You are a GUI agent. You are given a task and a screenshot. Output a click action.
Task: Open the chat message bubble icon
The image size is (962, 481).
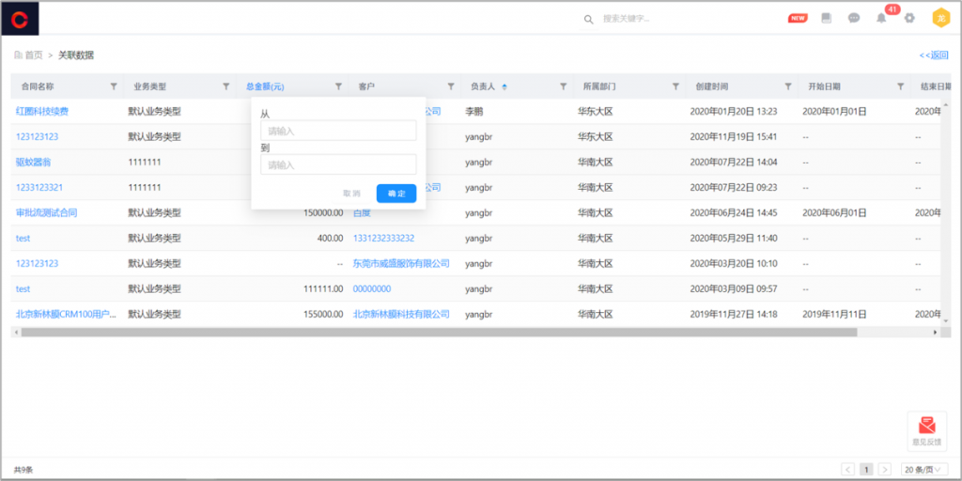[854, 18]
